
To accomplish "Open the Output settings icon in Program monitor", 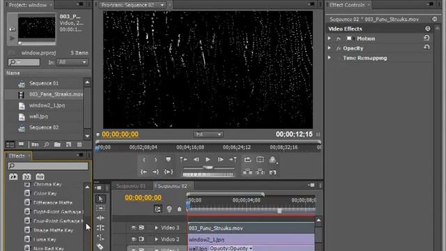I will click(x=272, y=160).
